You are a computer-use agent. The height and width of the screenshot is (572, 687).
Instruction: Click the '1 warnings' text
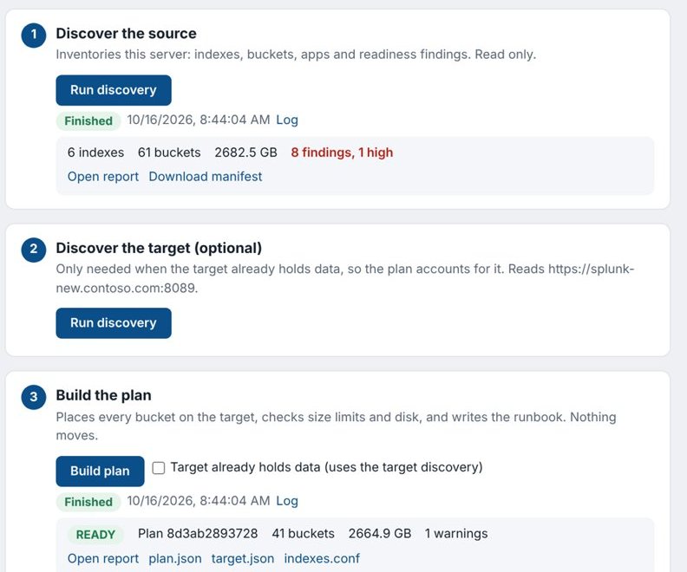[456, 534]
